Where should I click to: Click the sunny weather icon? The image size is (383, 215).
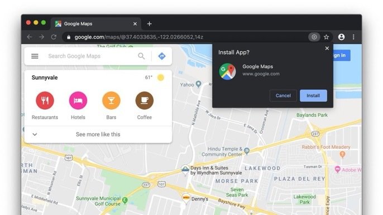pyautogui.click(x=160, y=77)
